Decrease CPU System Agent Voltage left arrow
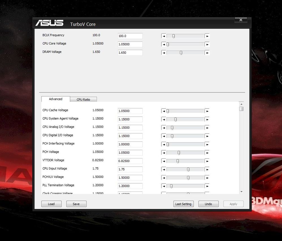Viewport: 282px width, 241px height. 164,119
